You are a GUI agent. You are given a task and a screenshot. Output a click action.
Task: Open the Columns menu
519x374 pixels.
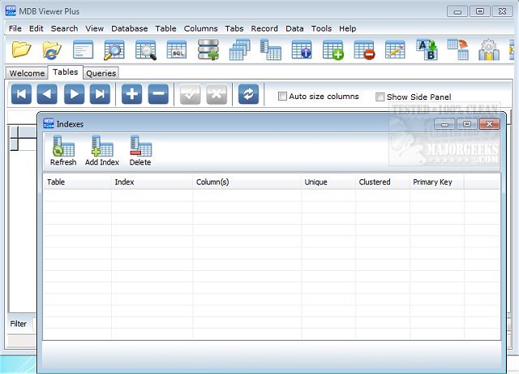coord(200,28)
